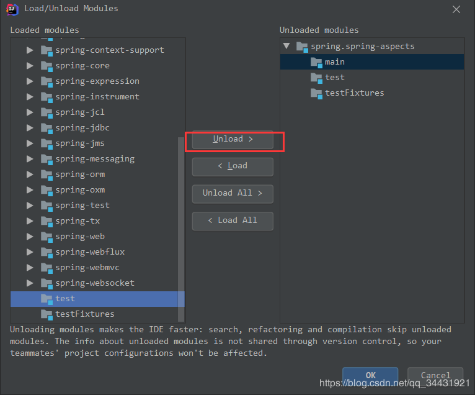Image resolution: width=475 pixels, height=395 pixels.
Task: Click the spring-web module folder icon
Action: click(x=47, y=237)
